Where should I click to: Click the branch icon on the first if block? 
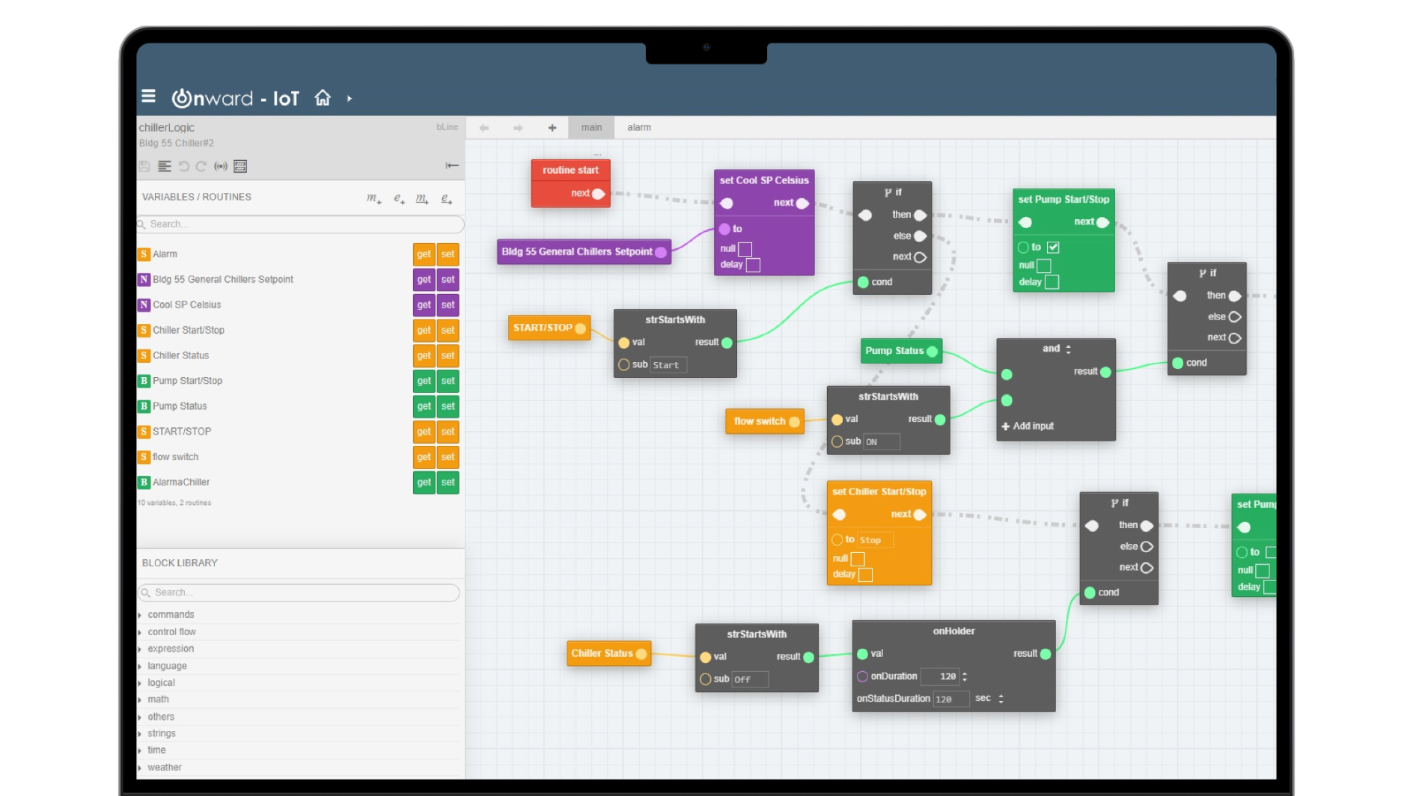[888, 193]
